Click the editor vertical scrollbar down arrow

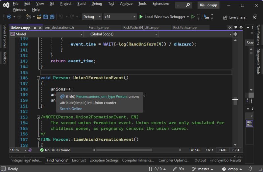click(235, 145)
